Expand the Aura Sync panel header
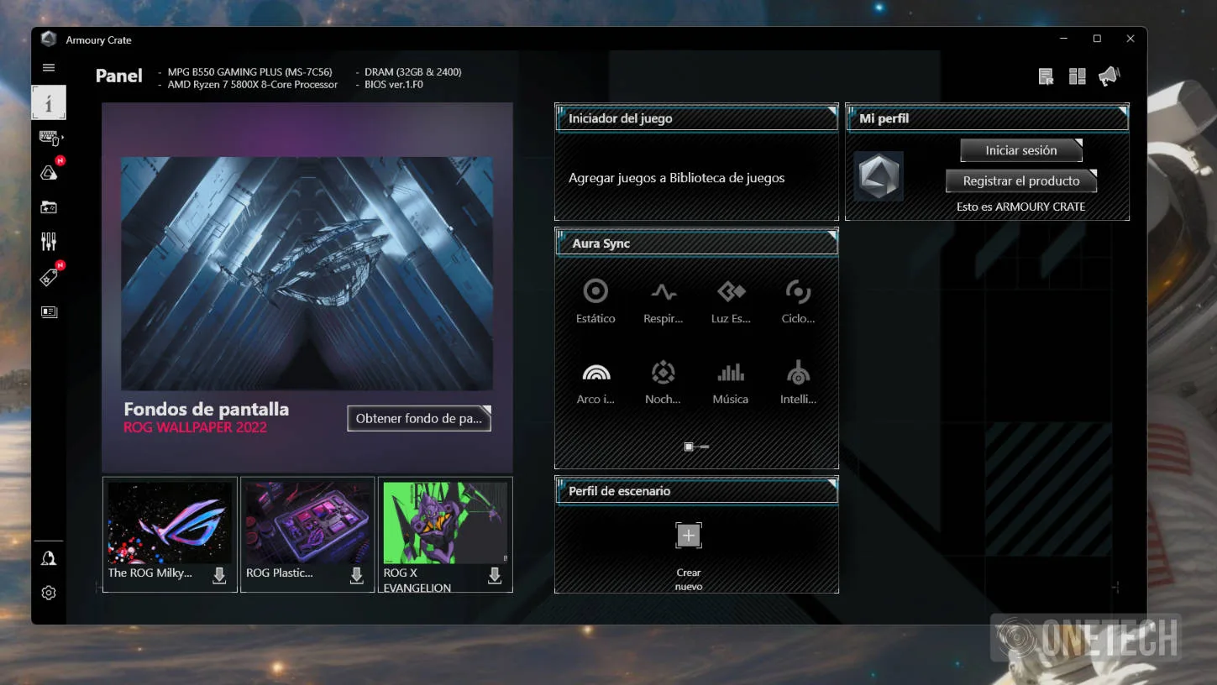 click(696, 243)
